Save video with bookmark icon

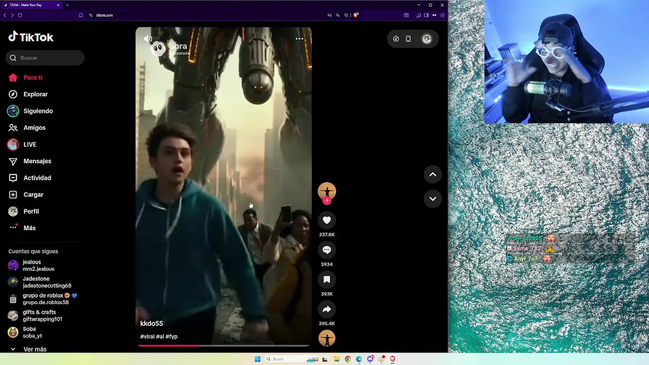(327, 279)
